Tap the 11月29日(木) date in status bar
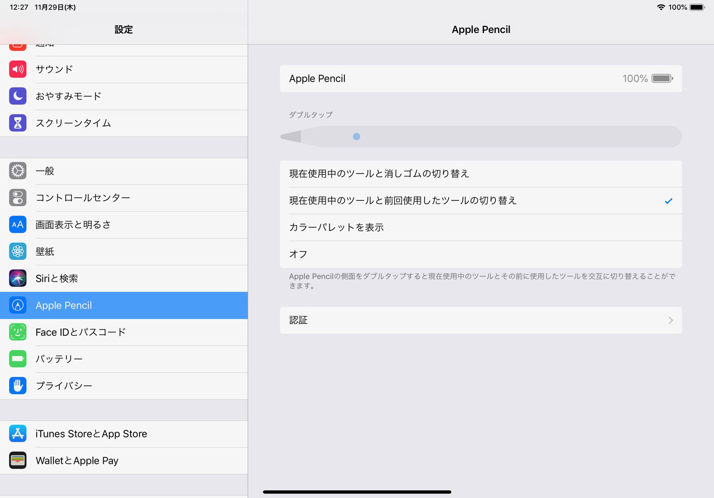Viewport: 714px width, 498px height. (x=55, y=7)
